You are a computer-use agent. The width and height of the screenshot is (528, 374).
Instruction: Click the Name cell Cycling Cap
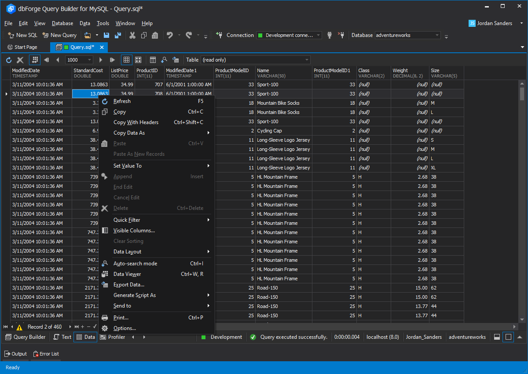click(x=269, y=131)
